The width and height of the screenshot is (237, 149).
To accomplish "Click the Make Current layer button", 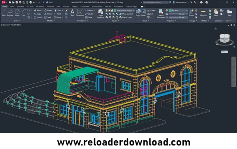I will (126, 14).
